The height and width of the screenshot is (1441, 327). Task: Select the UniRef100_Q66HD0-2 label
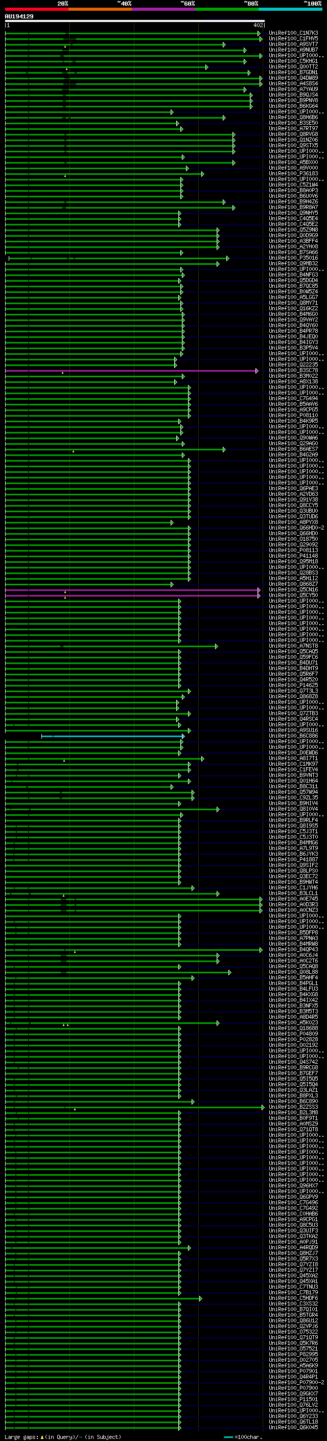coord(297,528)
